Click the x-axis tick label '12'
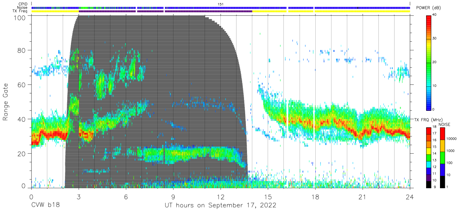461x213 pixels. (220, 196)
